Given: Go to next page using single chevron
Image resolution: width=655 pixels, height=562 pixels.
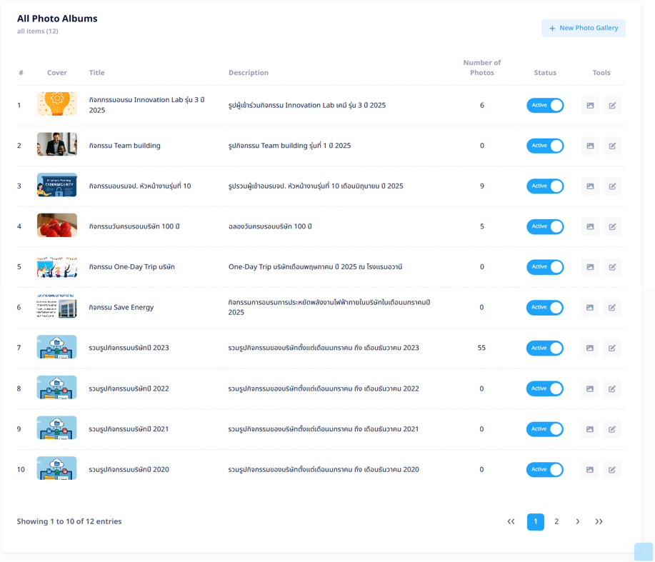Looking at the screenshot, I should click(x=578, y=522).
